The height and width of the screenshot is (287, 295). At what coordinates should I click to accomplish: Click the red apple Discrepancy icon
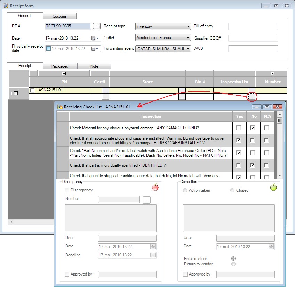[155, 188]
